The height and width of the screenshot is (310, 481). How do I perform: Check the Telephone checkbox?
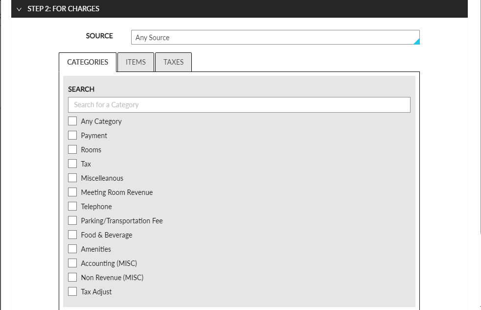click(72, 206)
